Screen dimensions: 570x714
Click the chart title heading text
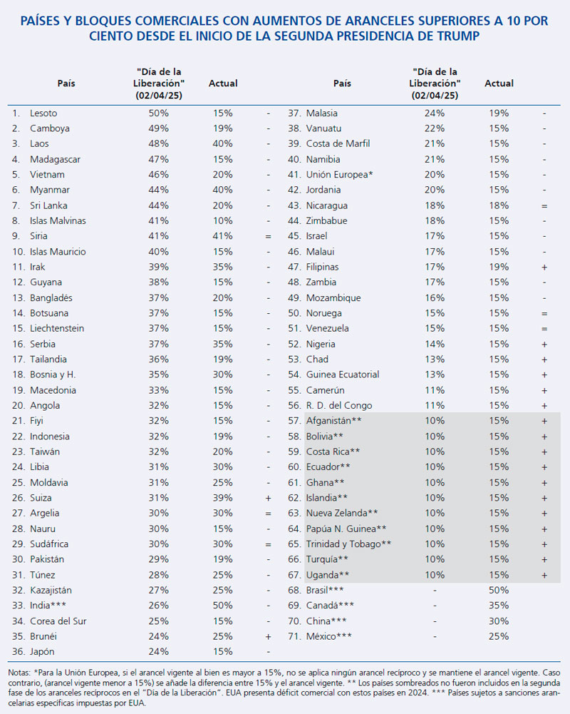pyautogui.click(x=285, y=29)
